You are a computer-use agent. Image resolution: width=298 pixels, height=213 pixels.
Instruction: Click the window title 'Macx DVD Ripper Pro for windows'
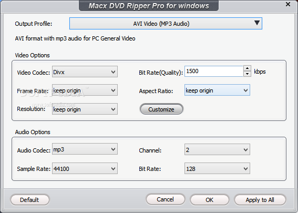(x=149, y=6)
